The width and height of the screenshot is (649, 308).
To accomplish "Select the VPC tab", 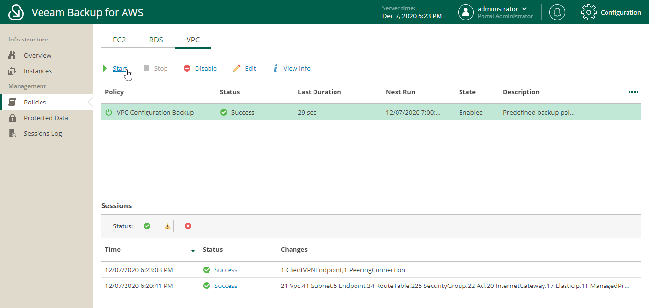I will tap(193, 40).
